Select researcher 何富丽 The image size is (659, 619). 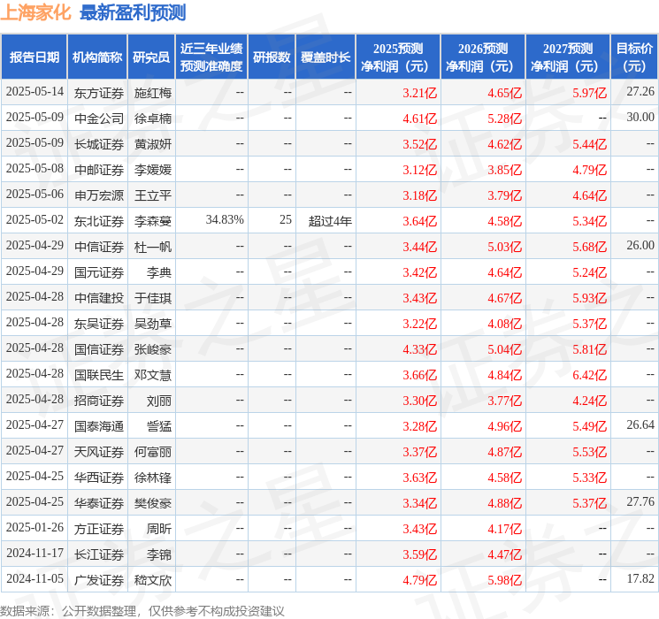pyautogui.click(x=153, y=452)
